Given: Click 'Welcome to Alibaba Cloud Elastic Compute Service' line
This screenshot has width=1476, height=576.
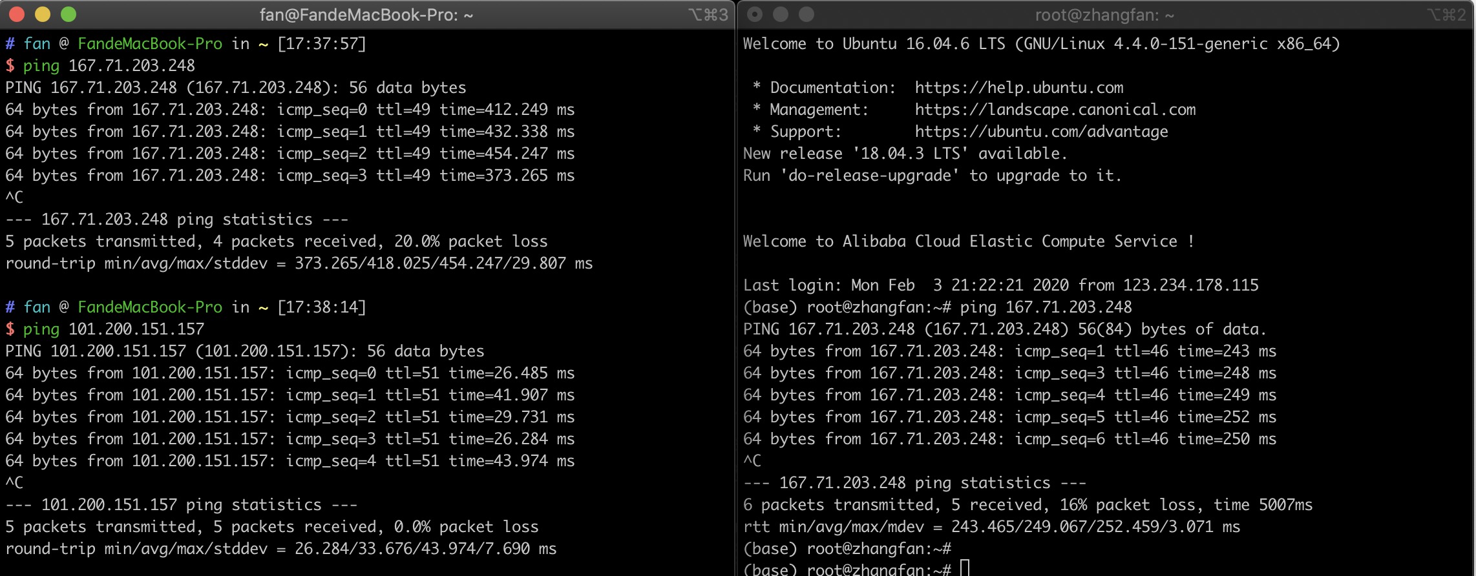Looking at the screenshot, I should [x=969, y=241].
